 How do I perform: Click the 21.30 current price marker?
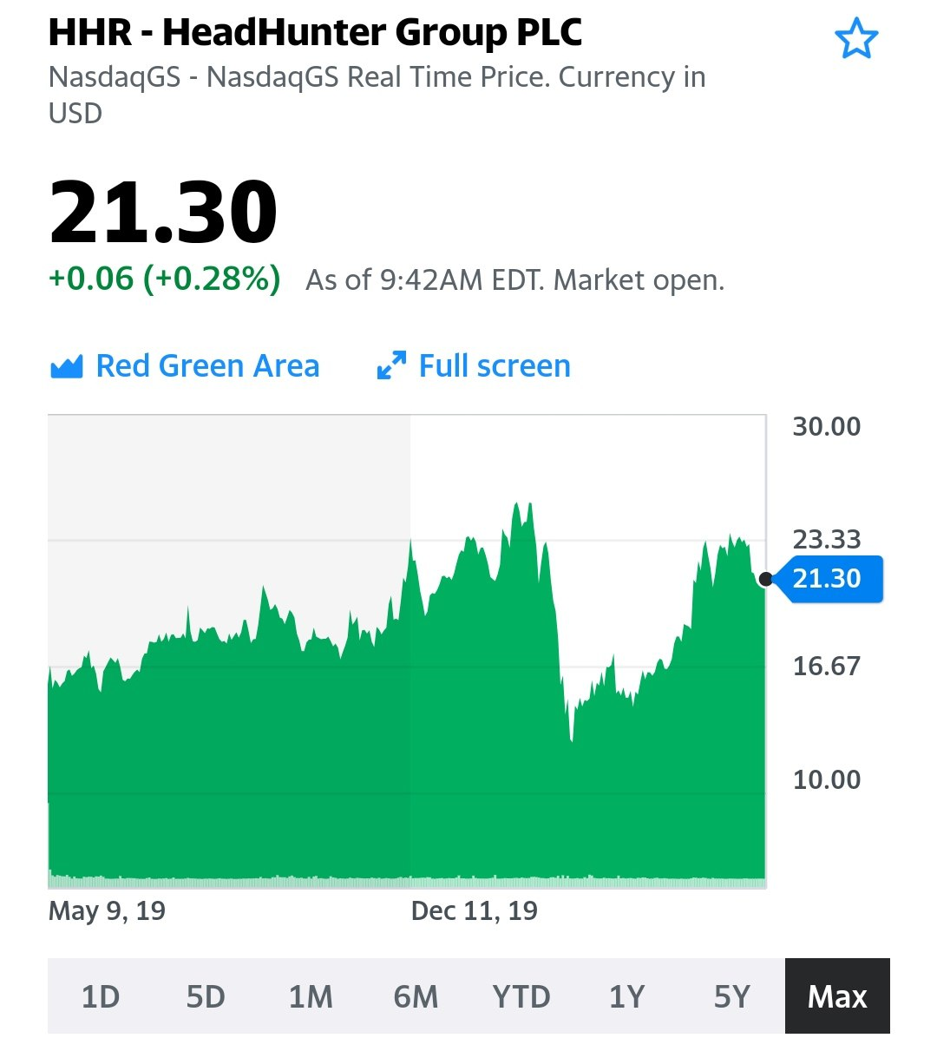coord(829,579)
